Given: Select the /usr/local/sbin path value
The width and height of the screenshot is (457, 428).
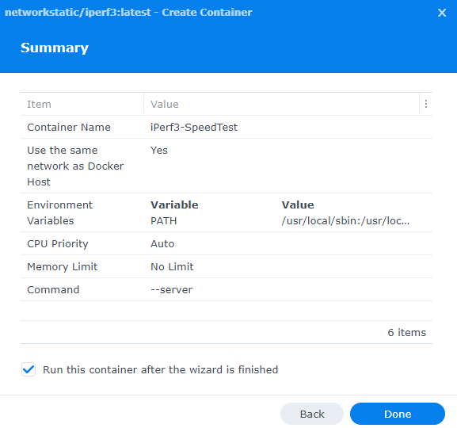Looking at the screenshot, I should (x=345, y=221).
